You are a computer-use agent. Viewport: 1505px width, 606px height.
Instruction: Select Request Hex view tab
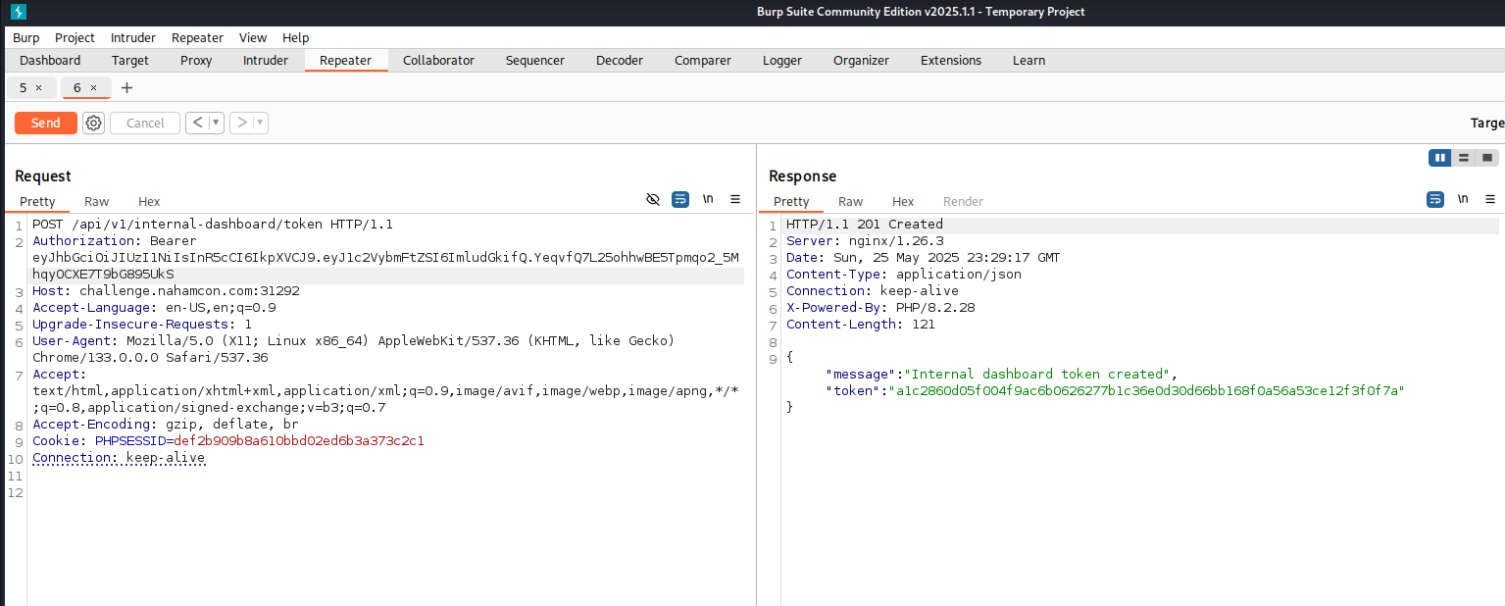pyautogui.click(x=149, y=201)
